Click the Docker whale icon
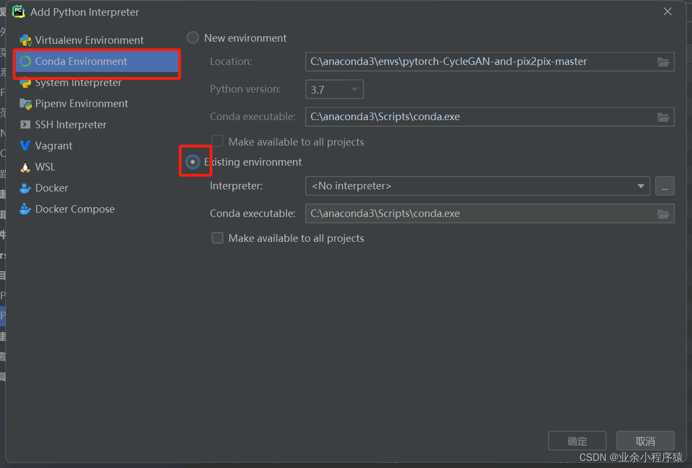 pos(25,188)
